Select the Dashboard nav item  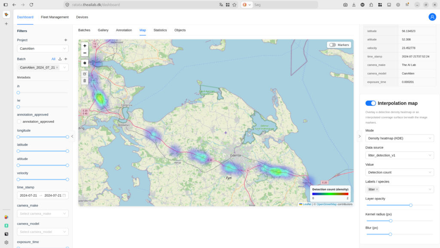(x=25, y=17)
